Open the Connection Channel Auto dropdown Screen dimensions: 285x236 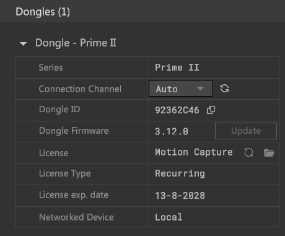click(x=181, y=89)
